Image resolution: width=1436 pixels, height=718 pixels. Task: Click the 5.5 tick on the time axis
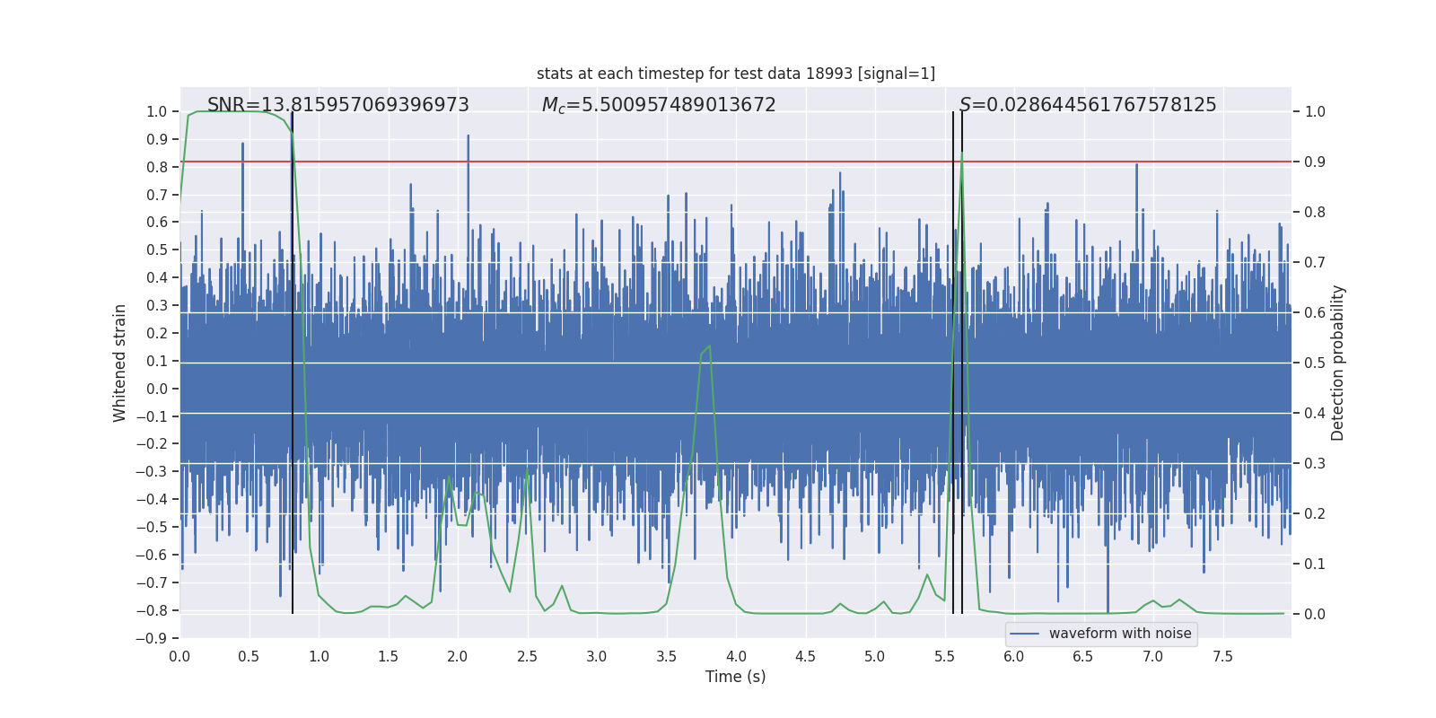944,657
